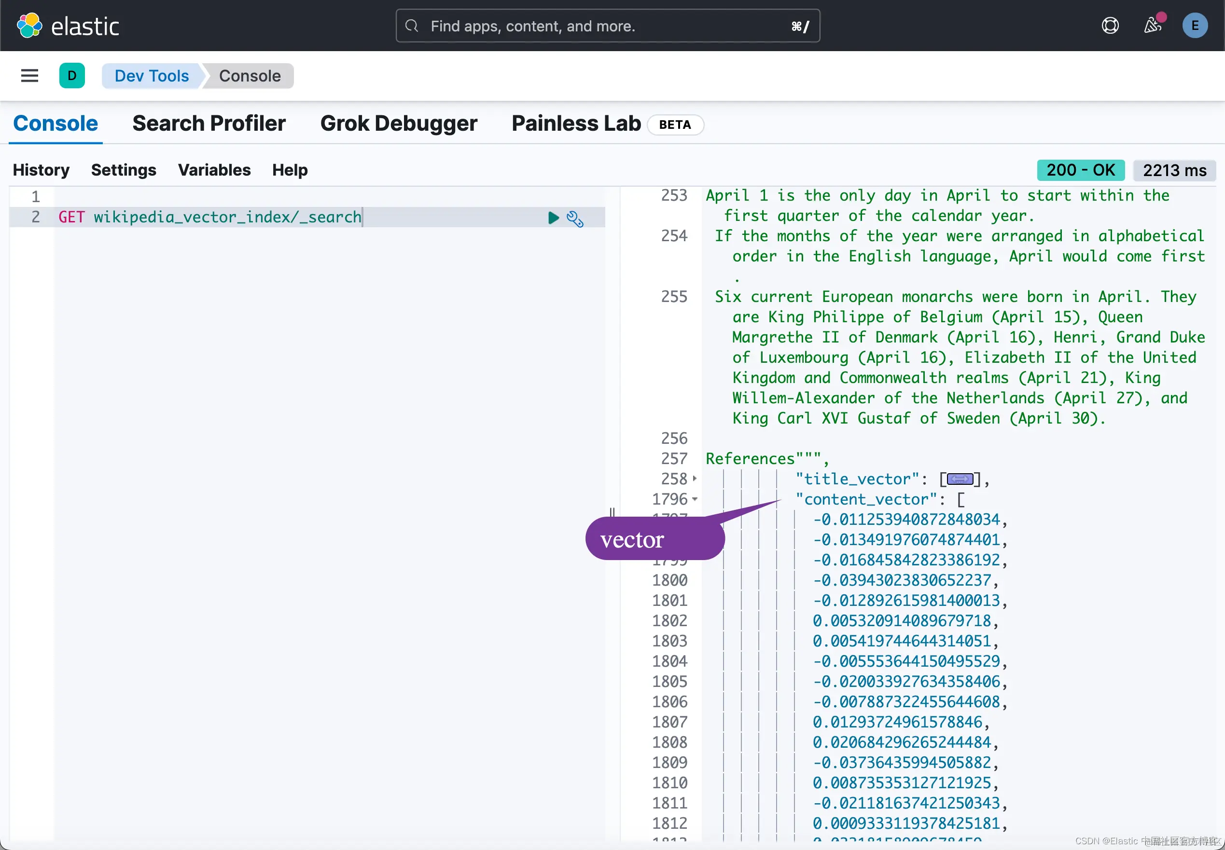Run the request with play button
1225x850 pixels.
[x=553, y=217]
